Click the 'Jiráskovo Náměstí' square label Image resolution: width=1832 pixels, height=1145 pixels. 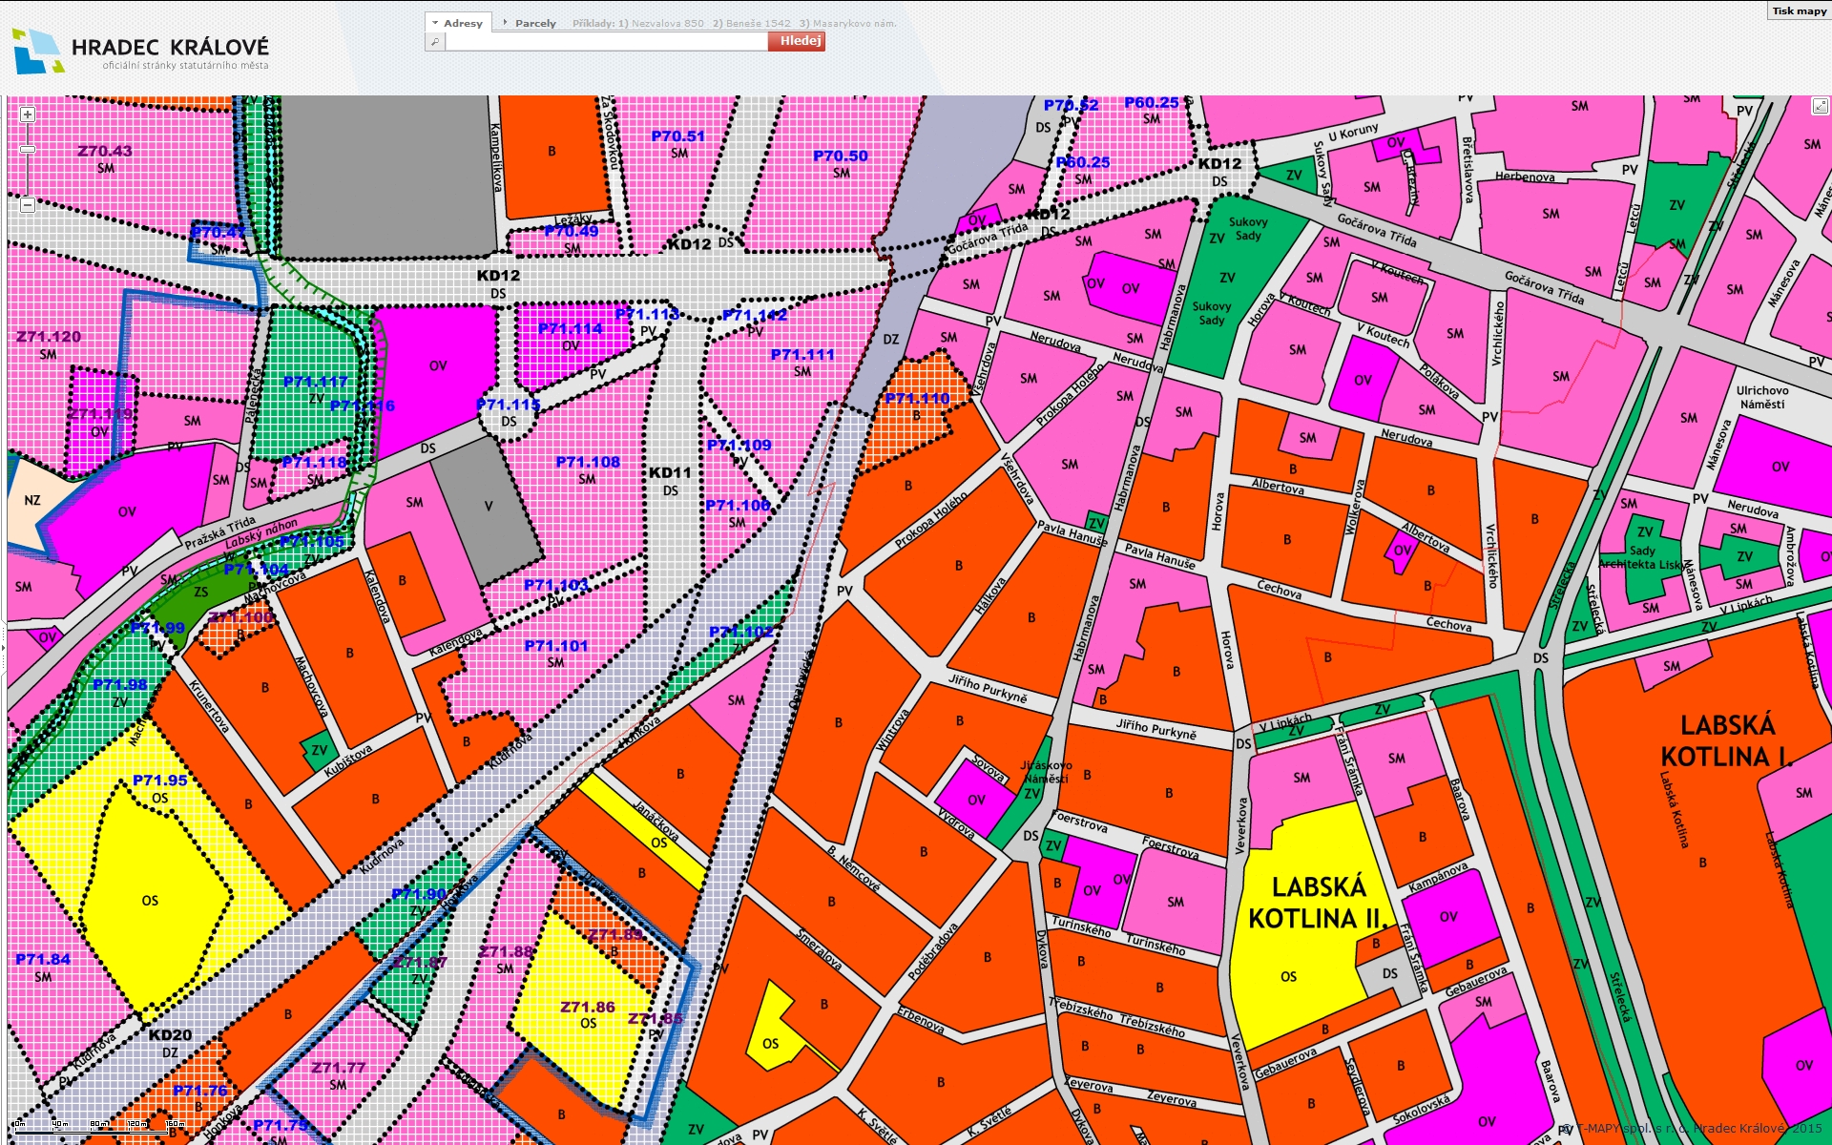click(1046, 772)
